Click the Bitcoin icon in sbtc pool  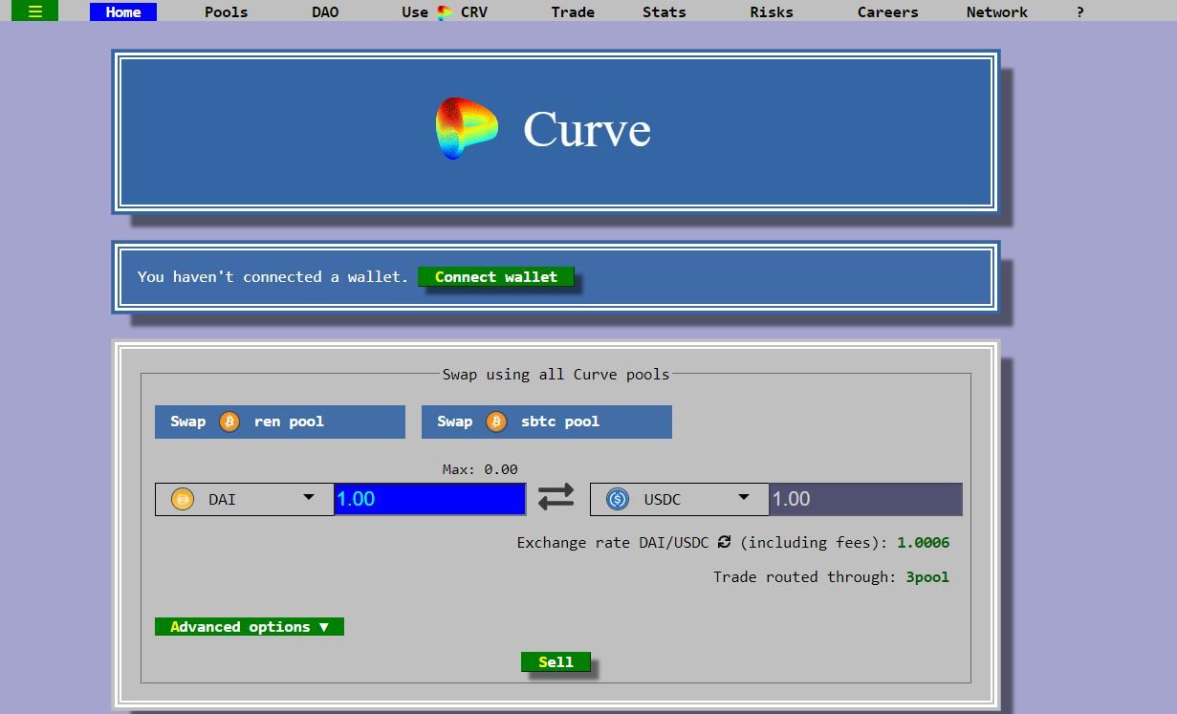click(496, 422)
